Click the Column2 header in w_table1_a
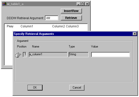 (x=58, y=26)
